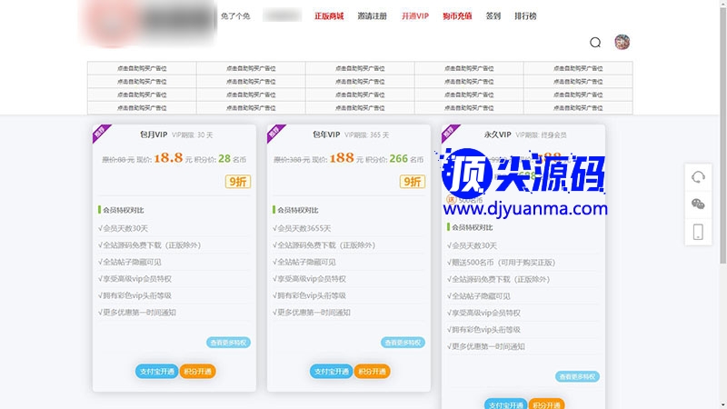Viewport: 727px width, 409px height.
Task: Click the customer service headset icon
Action: click(698, 177)
